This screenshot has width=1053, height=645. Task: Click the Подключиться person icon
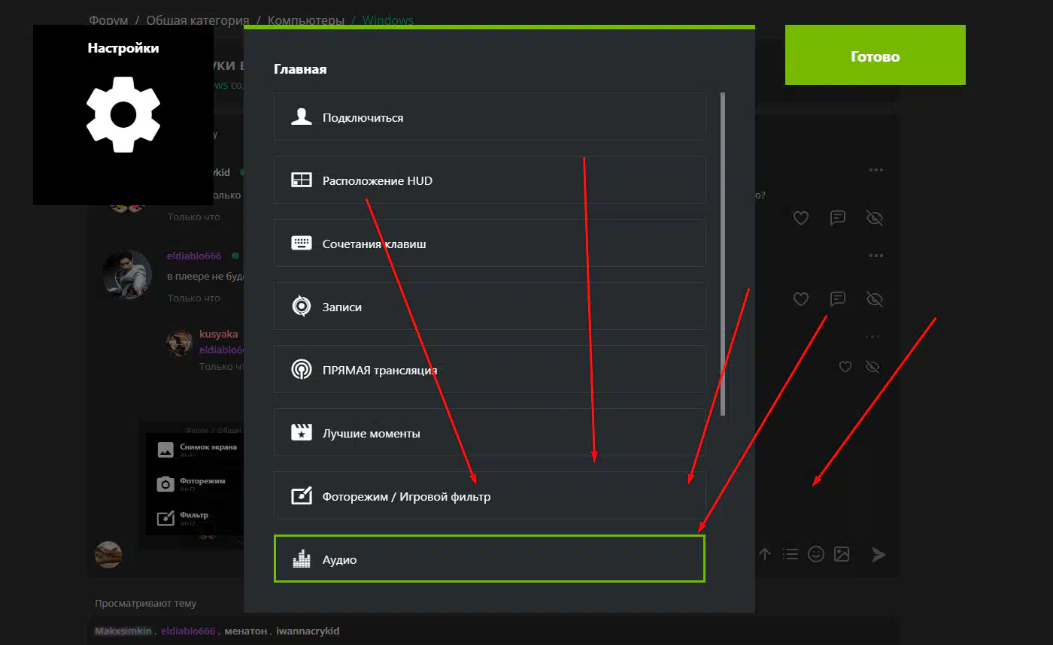coord(302,117)
